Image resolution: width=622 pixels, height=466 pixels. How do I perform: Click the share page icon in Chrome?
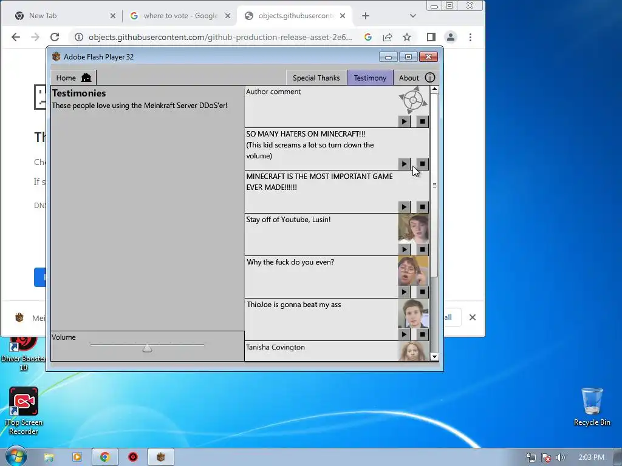click(x=388, y=37)
